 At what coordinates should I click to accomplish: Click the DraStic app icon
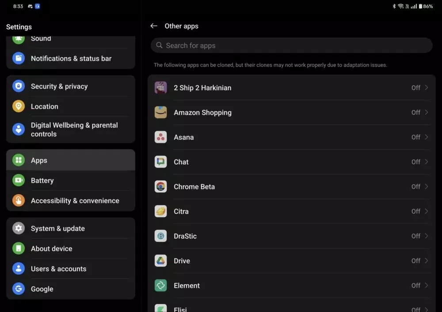(160, 236)
